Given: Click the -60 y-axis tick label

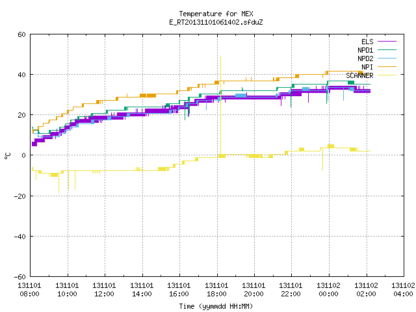Looking at the screenshot, I should point(20,277).
